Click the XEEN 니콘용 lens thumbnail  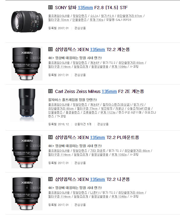27,193
